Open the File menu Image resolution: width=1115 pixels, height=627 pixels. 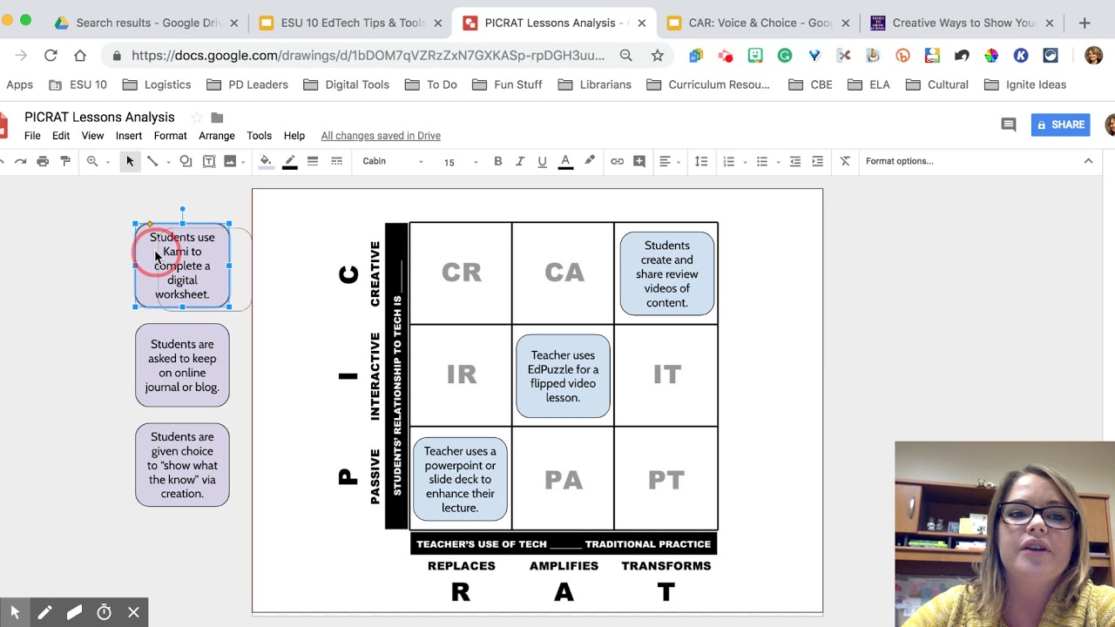point(32,136)
